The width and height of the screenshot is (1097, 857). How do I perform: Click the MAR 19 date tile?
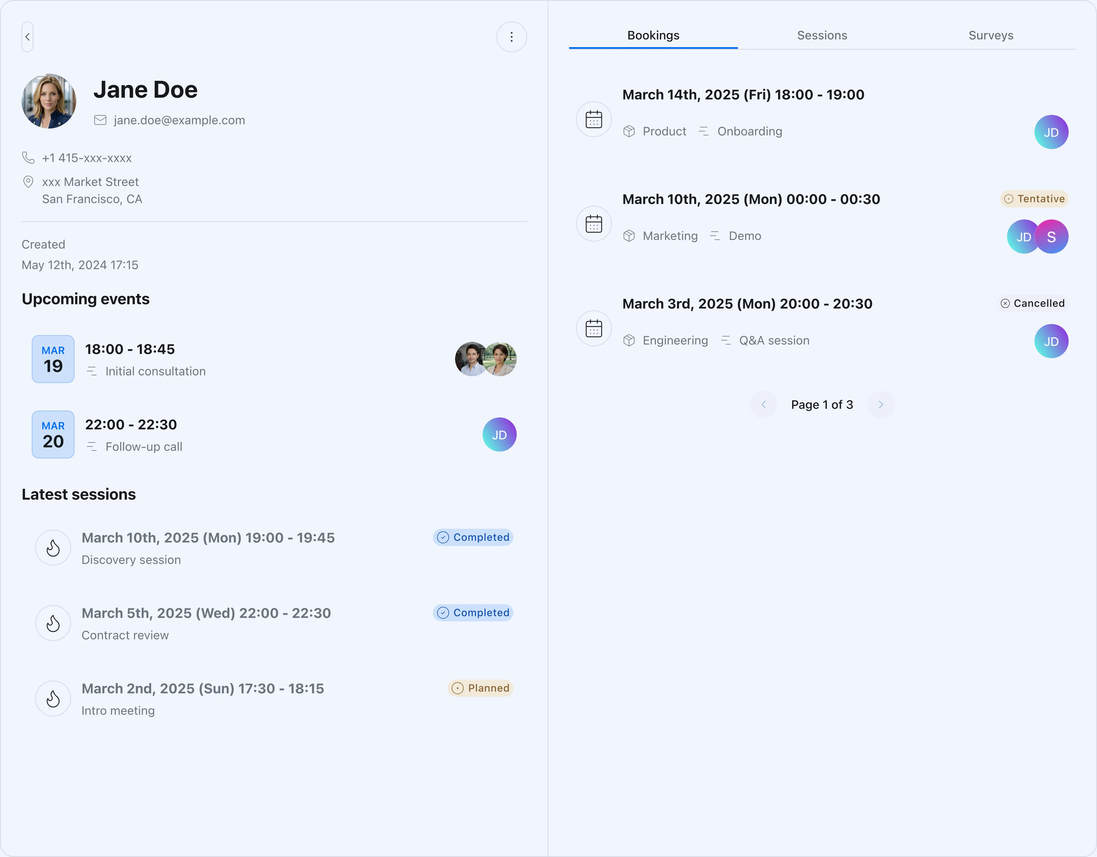(53, 359)
